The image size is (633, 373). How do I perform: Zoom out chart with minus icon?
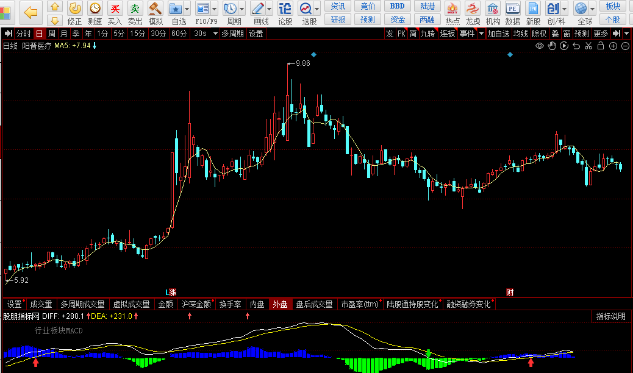tap(625, 46)
